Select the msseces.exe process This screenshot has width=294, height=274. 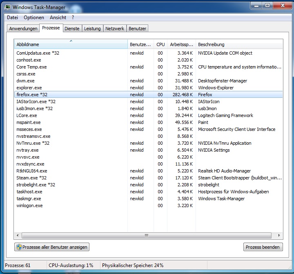click(149, 129)
